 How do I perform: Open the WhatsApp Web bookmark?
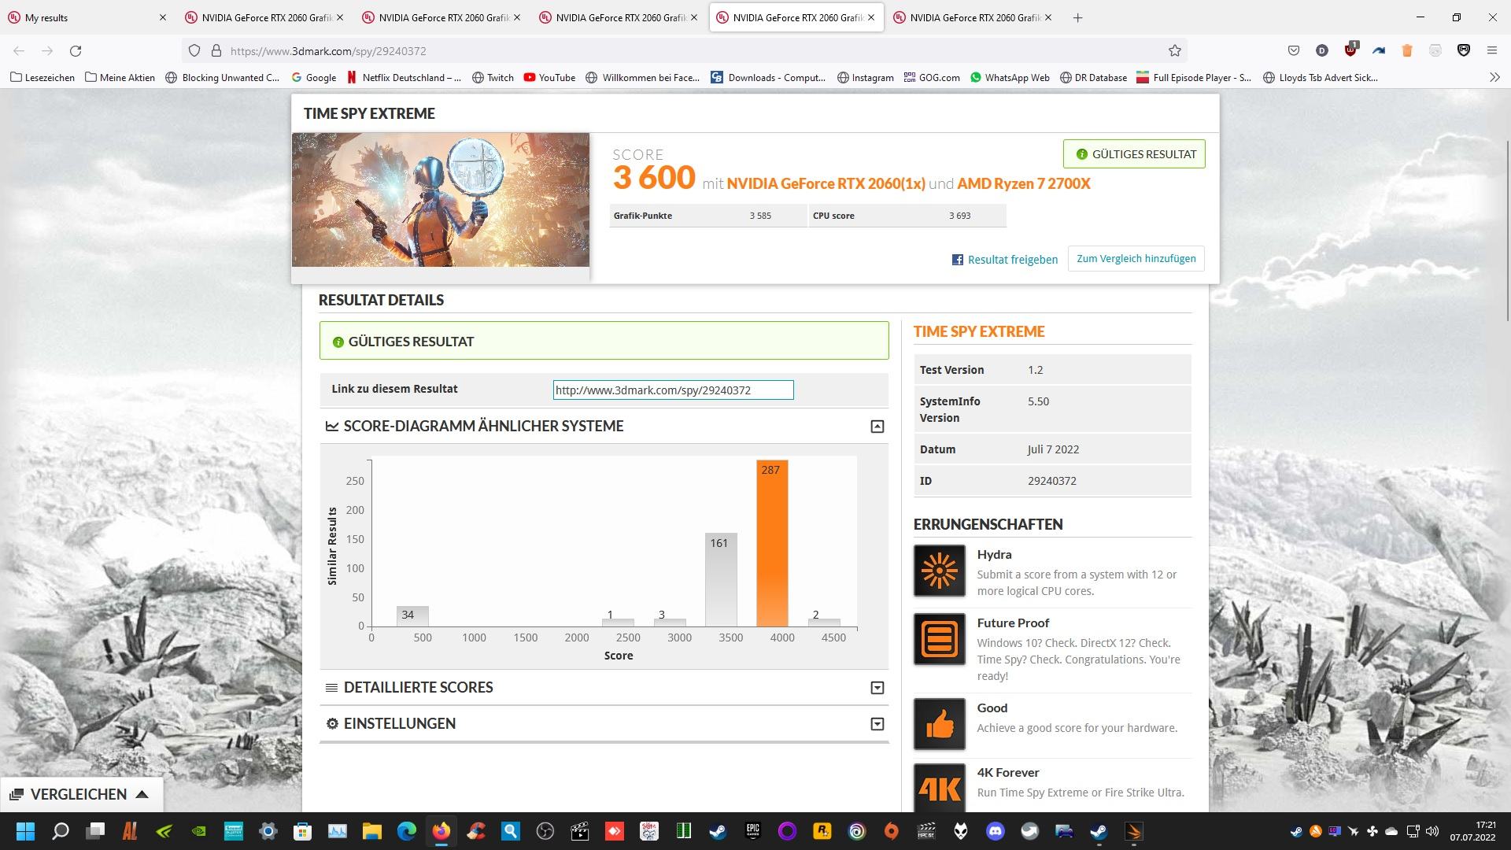point(1010,77)
